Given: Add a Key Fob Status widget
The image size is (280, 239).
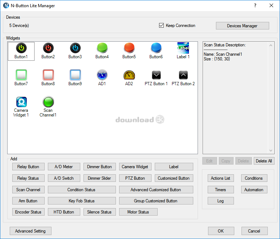Looking at the screenshot, I should 82,201.
